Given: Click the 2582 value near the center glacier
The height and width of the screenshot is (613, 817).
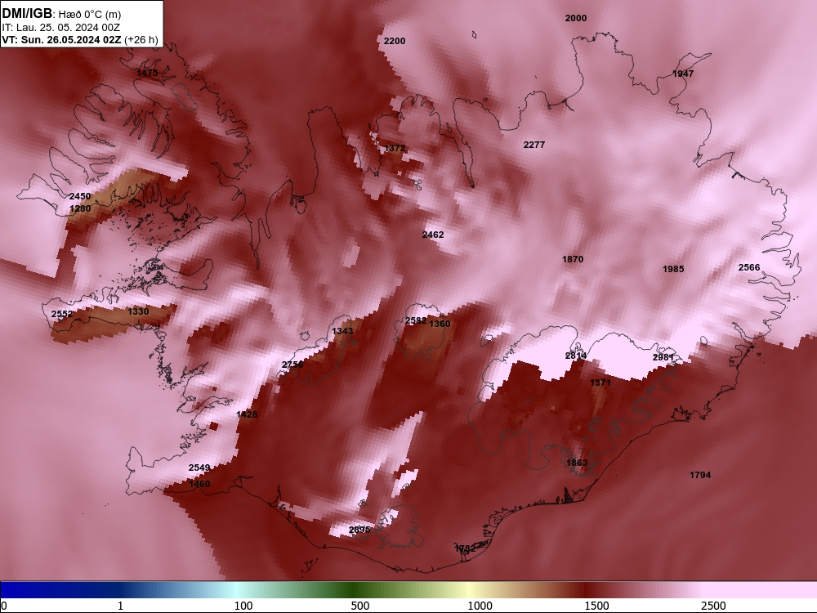Looking at the screenshot, I should click(x=416, y=320).
